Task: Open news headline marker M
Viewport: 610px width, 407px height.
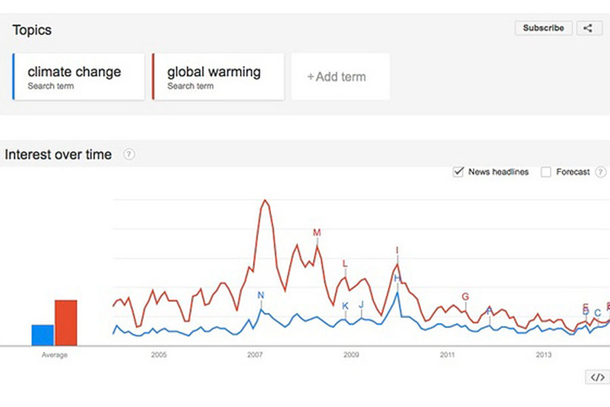Action: click(x=317, y=233)
